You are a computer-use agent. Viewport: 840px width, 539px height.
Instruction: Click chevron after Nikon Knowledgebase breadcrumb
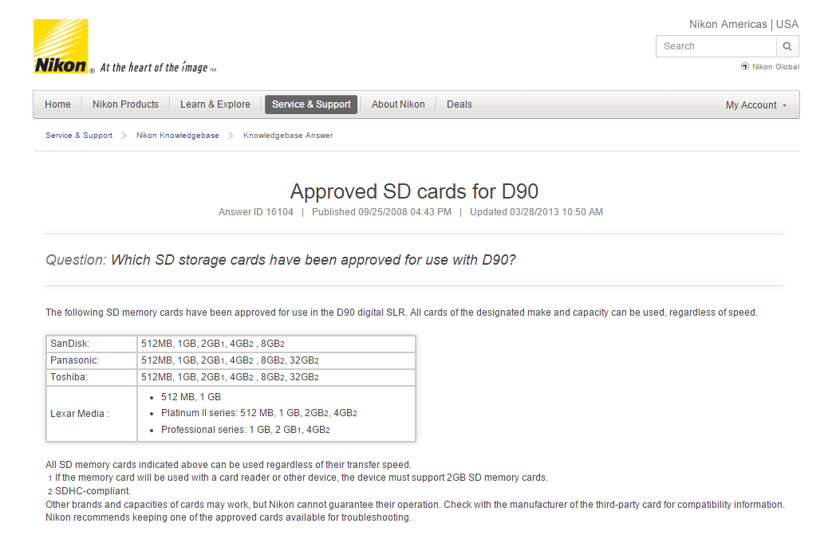click(x=231, y=136)
